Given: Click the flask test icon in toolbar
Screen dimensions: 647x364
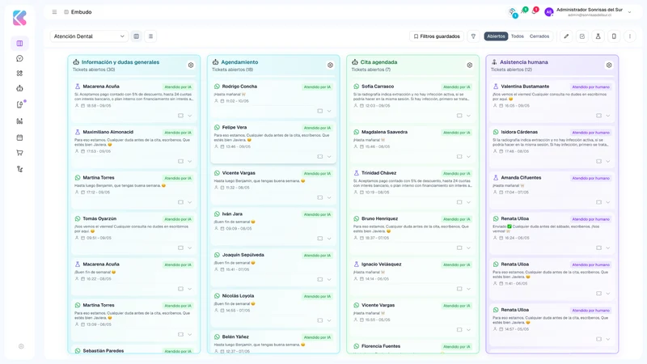Looking at the screenshot, I should click(x=598, y=36).
